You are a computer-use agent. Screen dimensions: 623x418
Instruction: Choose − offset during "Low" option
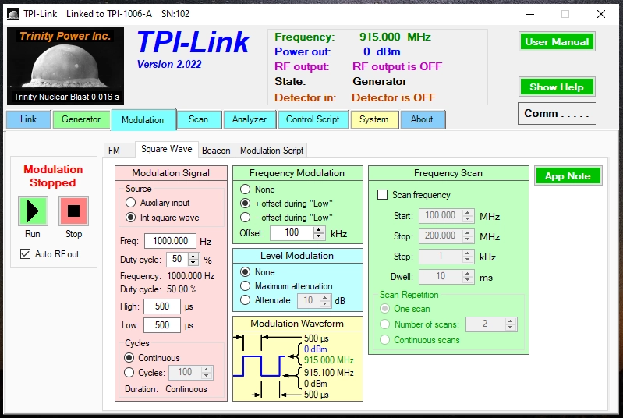[245, 218]
